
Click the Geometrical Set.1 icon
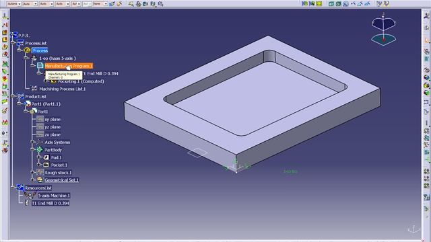click(40, 179)
